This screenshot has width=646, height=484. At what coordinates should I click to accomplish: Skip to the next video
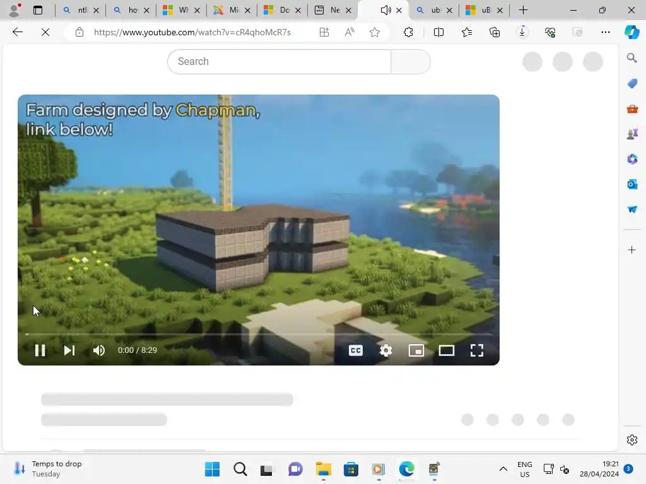(69, 350)
